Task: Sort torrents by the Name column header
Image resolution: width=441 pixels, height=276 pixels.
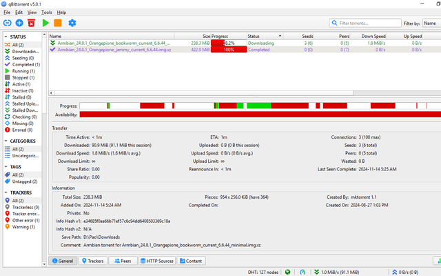Action: [x=112, y=36]
